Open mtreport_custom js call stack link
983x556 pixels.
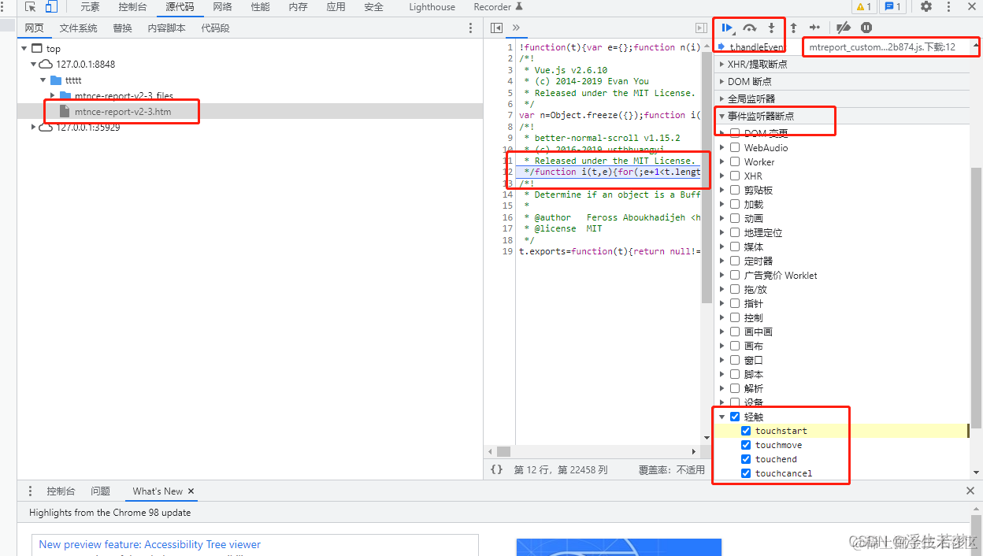(883, 47)
